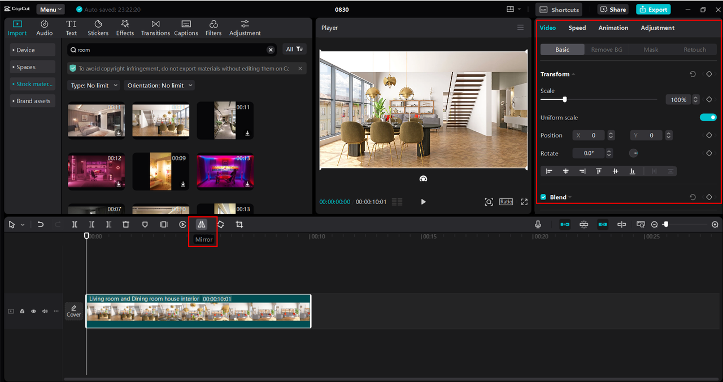Switch to the Animation tab
723x382 pixels.
pyautogui.click(x=613, y=28)
